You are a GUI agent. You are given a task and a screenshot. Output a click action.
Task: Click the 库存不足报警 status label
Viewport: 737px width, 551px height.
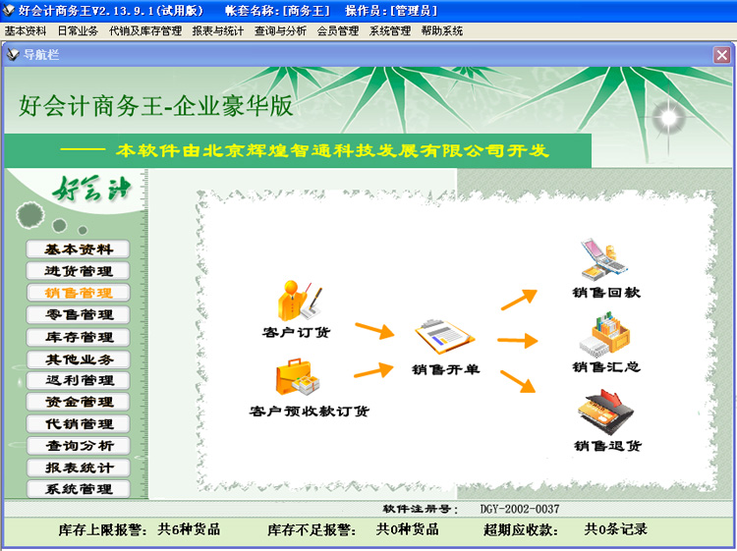point(312,529)
